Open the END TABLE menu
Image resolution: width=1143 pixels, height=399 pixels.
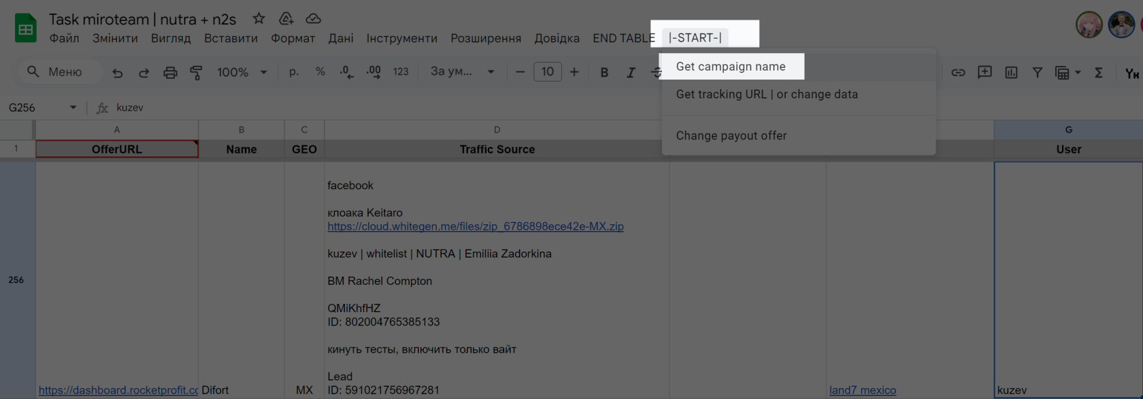point(624,38)
